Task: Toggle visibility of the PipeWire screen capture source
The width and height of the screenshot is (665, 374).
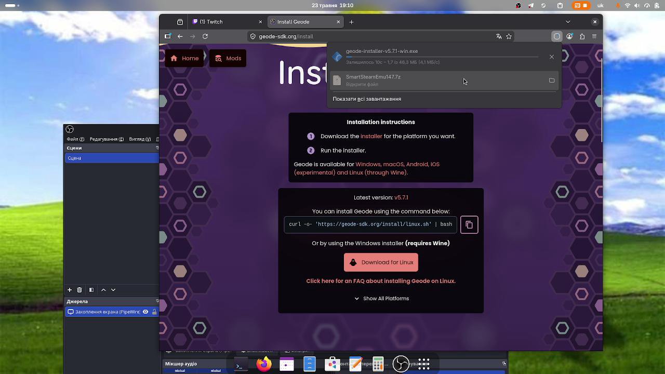Action: point(145,312)
